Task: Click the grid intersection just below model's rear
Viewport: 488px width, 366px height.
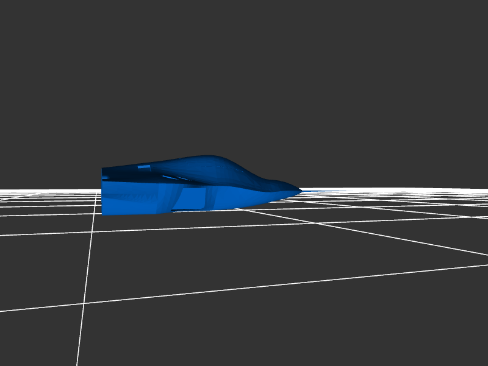Action: pyautogui.click(x=93, y=233)
